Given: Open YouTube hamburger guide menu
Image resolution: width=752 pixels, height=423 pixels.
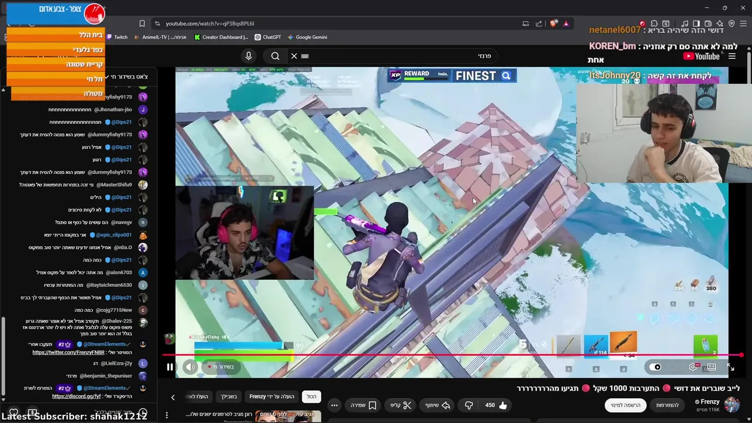Looking at the screenshot, I should 732,56.
